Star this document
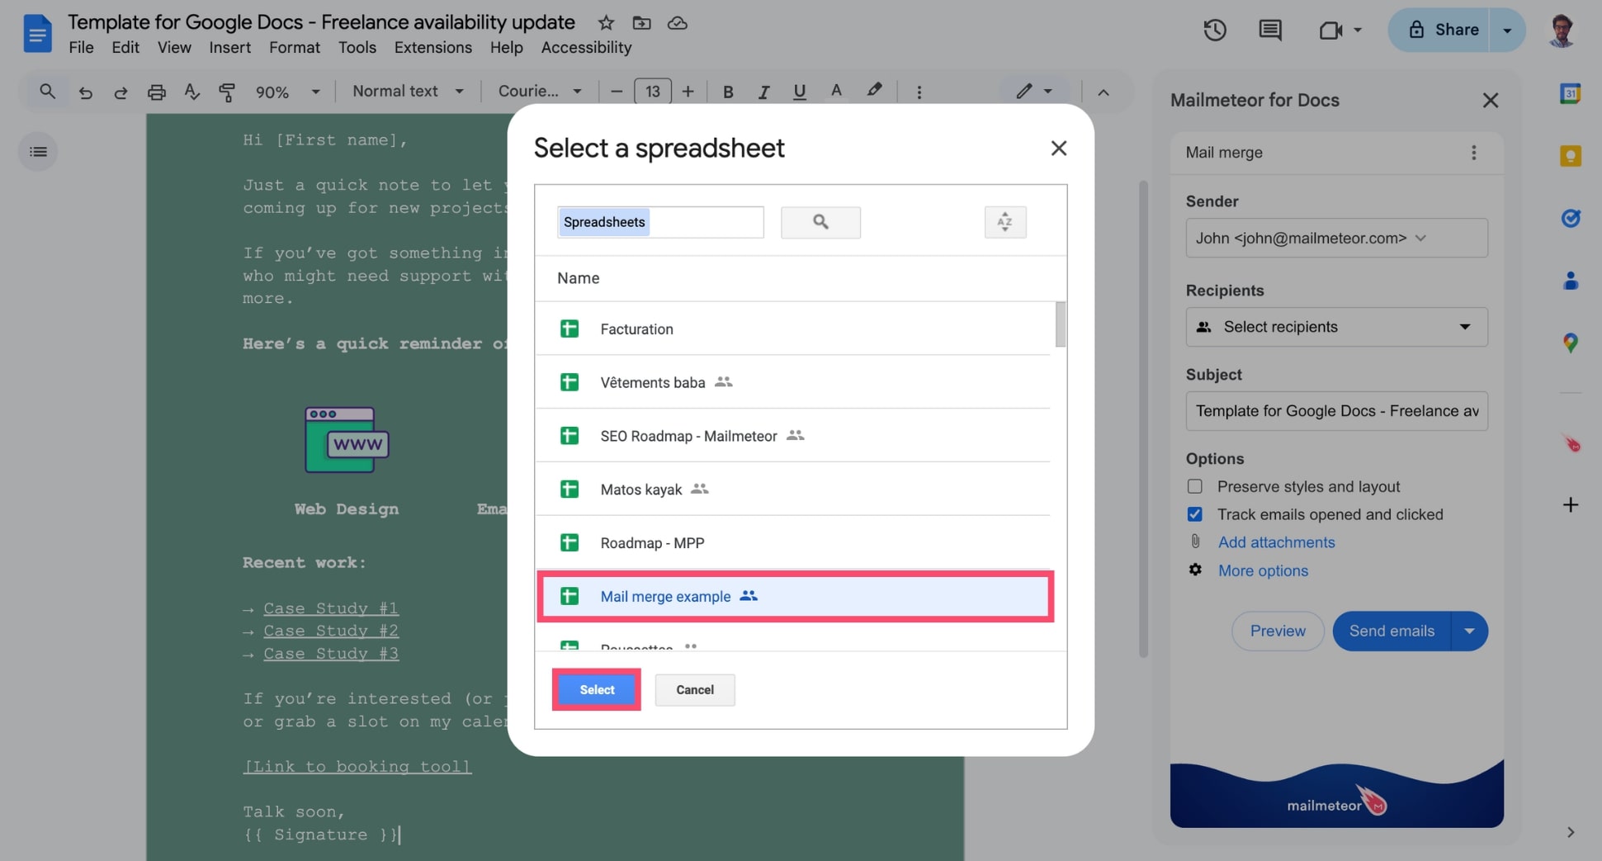The width and height of the screenshot is (1602, 861). 606,23
